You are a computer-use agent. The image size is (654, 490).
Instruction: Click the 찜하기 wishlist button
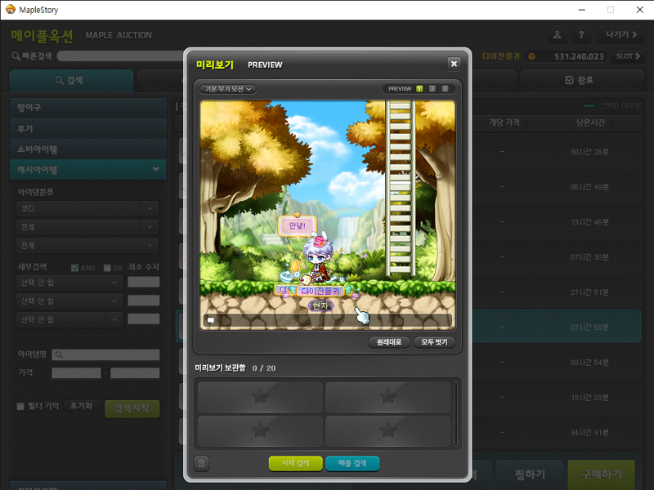[x=530, y=474]
